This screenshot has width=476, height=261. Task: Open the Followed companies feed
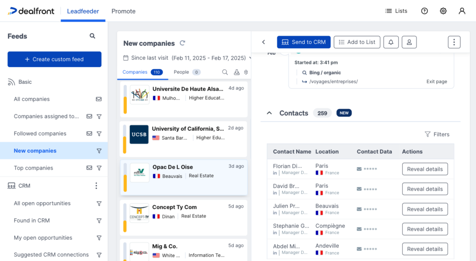point(40,134)
